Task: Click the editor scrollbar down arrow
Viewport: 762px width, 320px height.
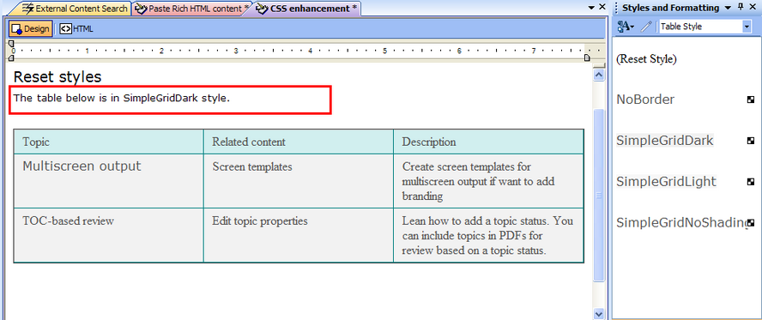Action: click(x=599, y=314)
